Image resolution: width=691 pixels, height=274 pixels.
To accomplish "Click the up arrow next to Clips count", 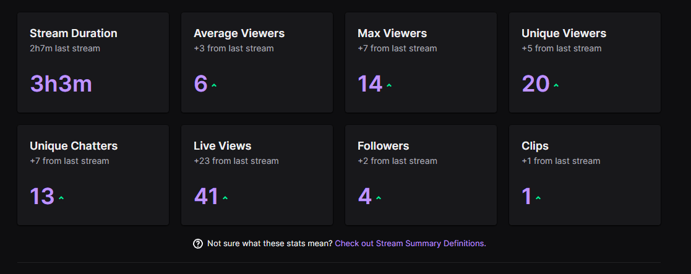I will tap(538, 198).
